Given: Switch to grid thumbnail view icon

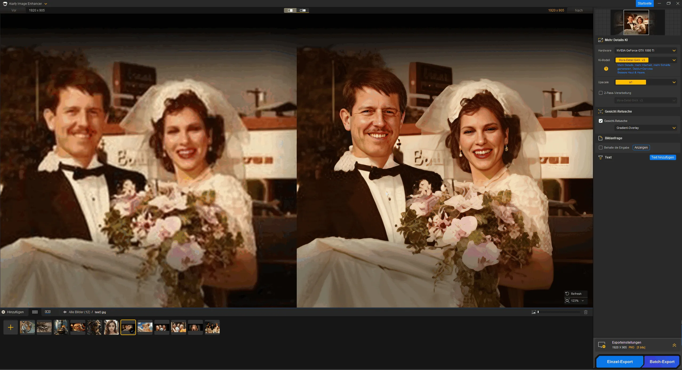Looking at the screenshot, I should click(35, 312).
